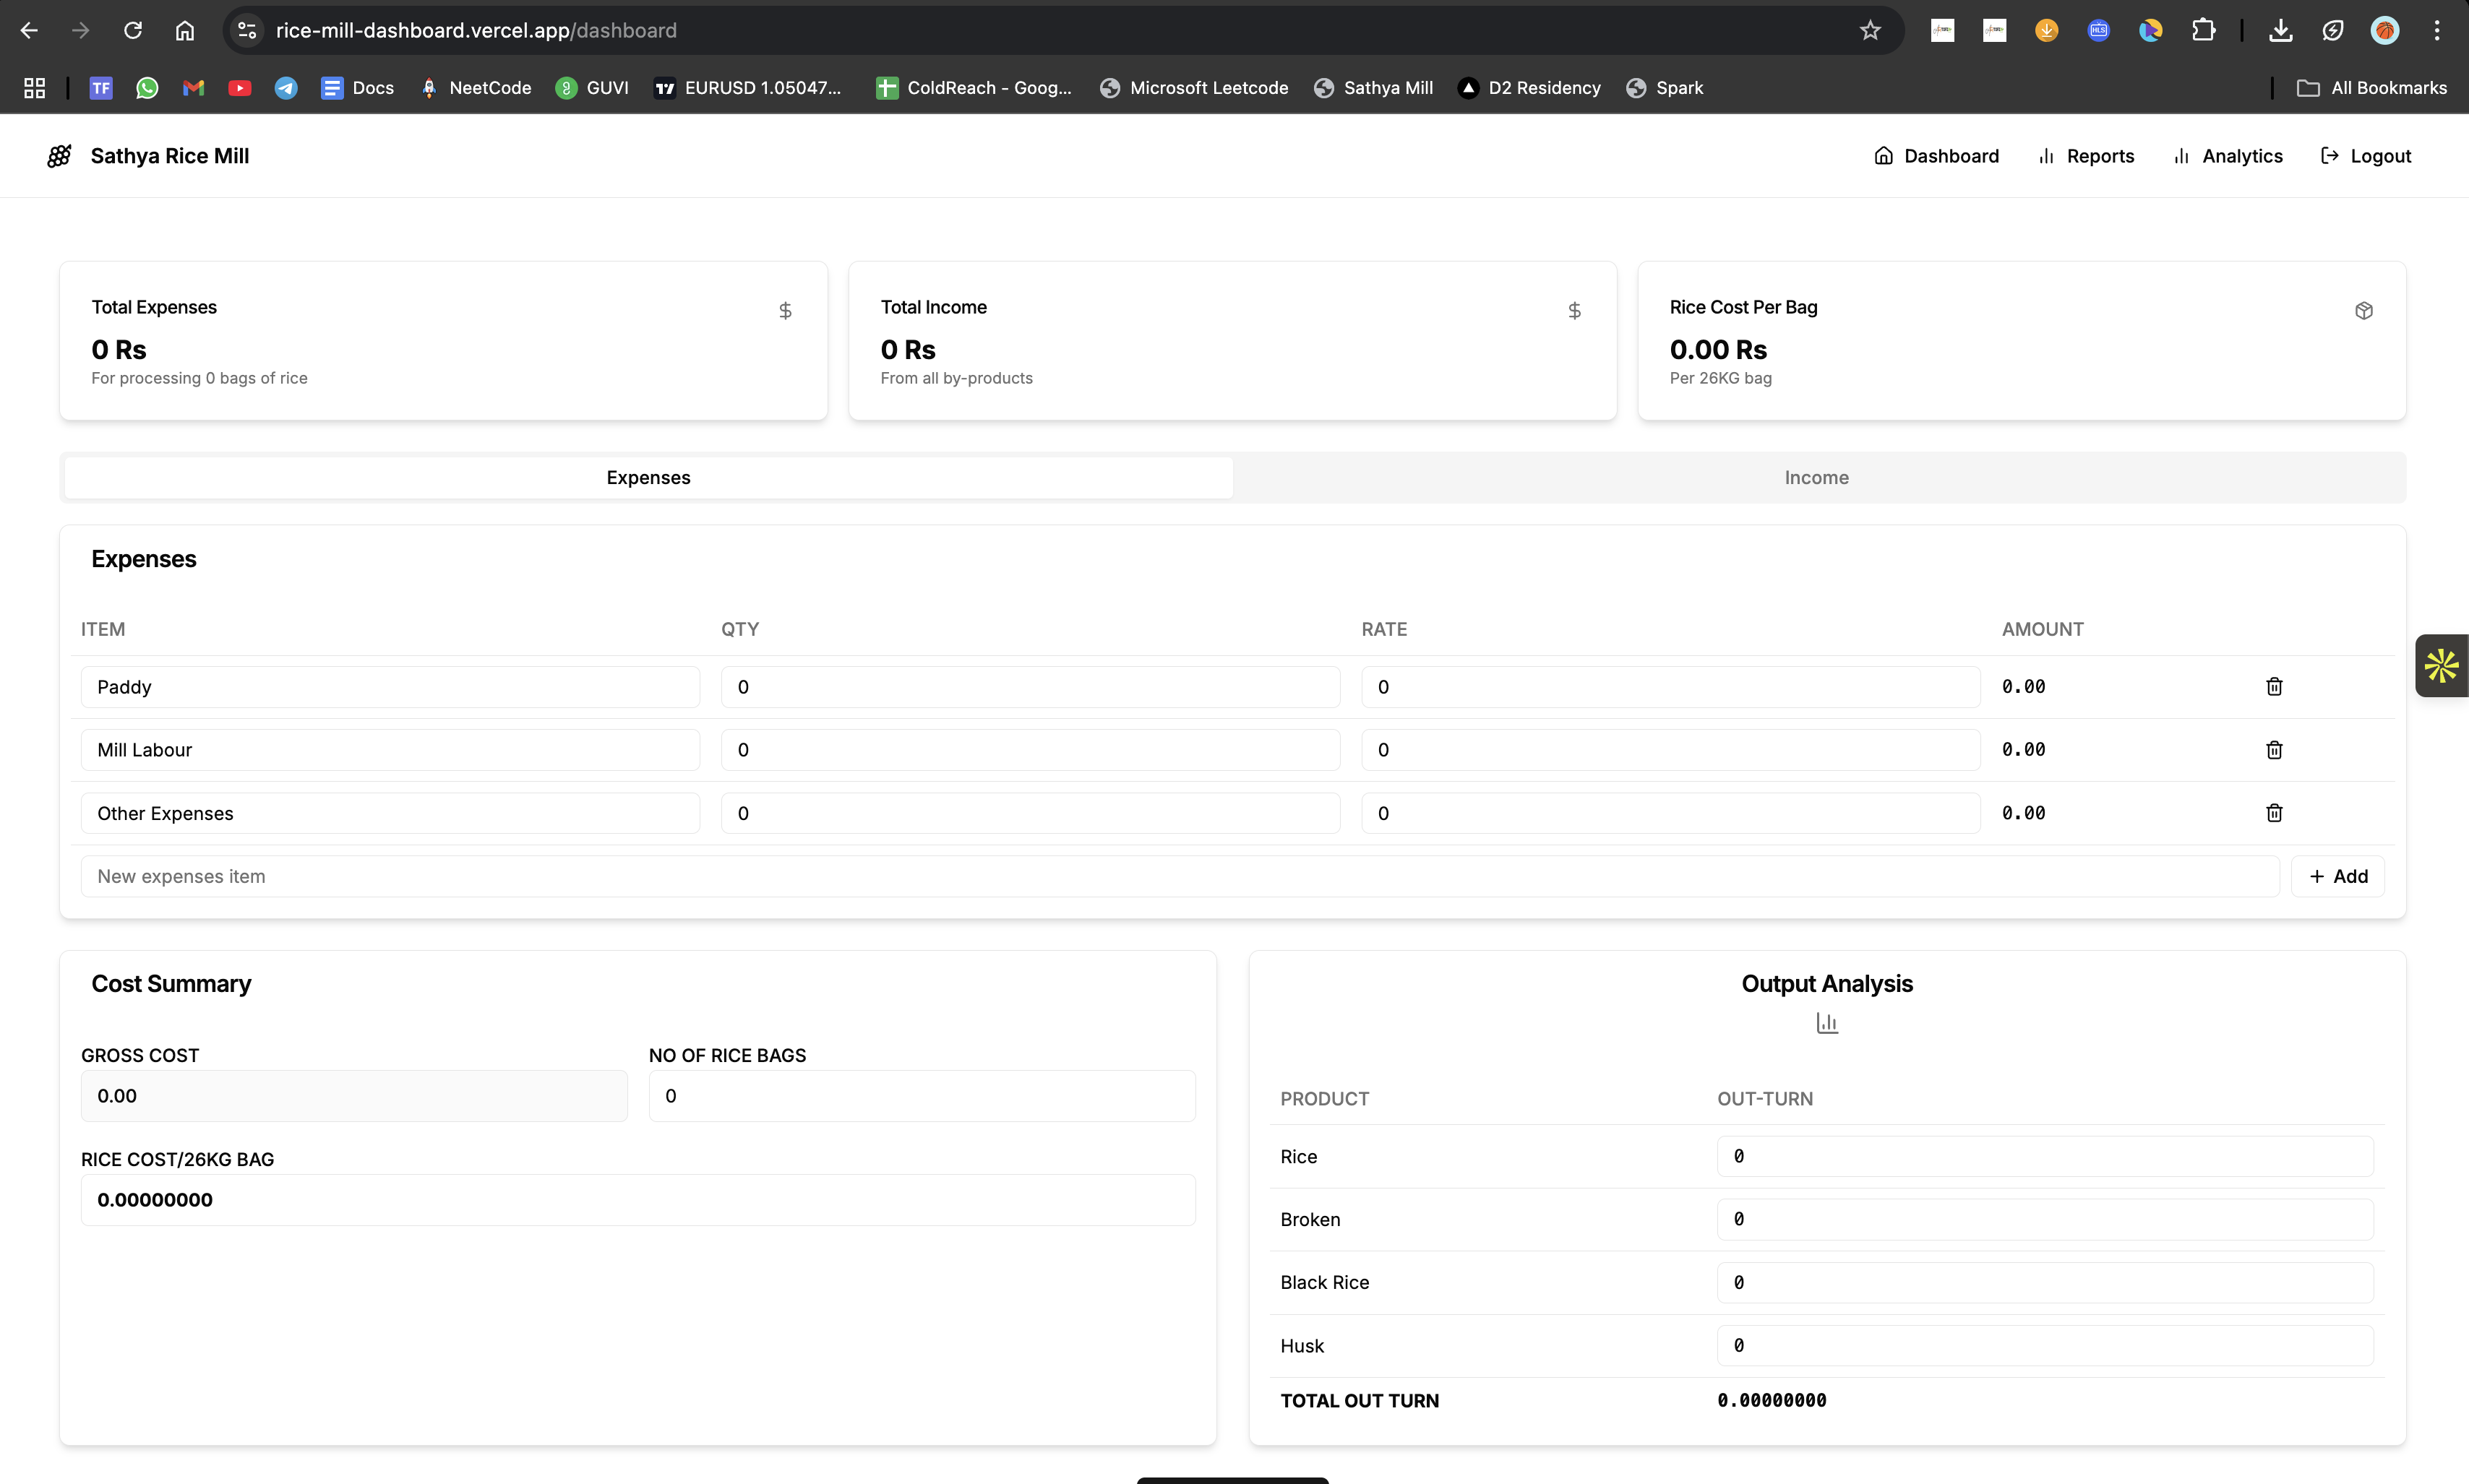Open the EURUSD TradingView bookmark
Screen dimensions: 2469x1484
coord(748,88)
